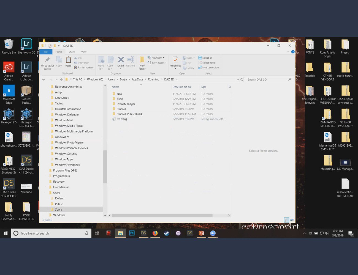Open the Open button dropdown in ribbon
Viewport: 358px width, 275px height.
194,58
